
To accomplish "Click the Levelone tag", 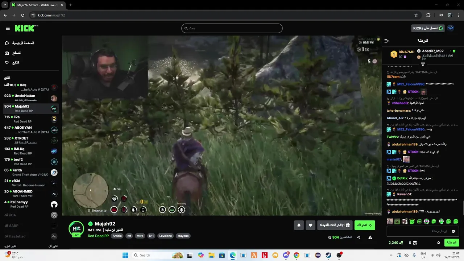I will tap(166, 236).
